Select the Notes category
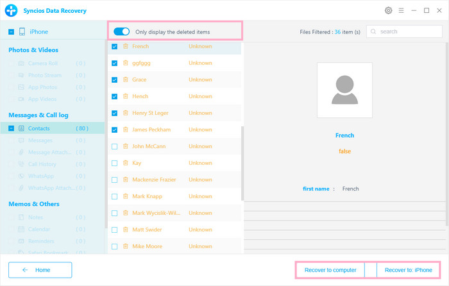The height and width of the screenshot is (286, 449). click(53, 217)
